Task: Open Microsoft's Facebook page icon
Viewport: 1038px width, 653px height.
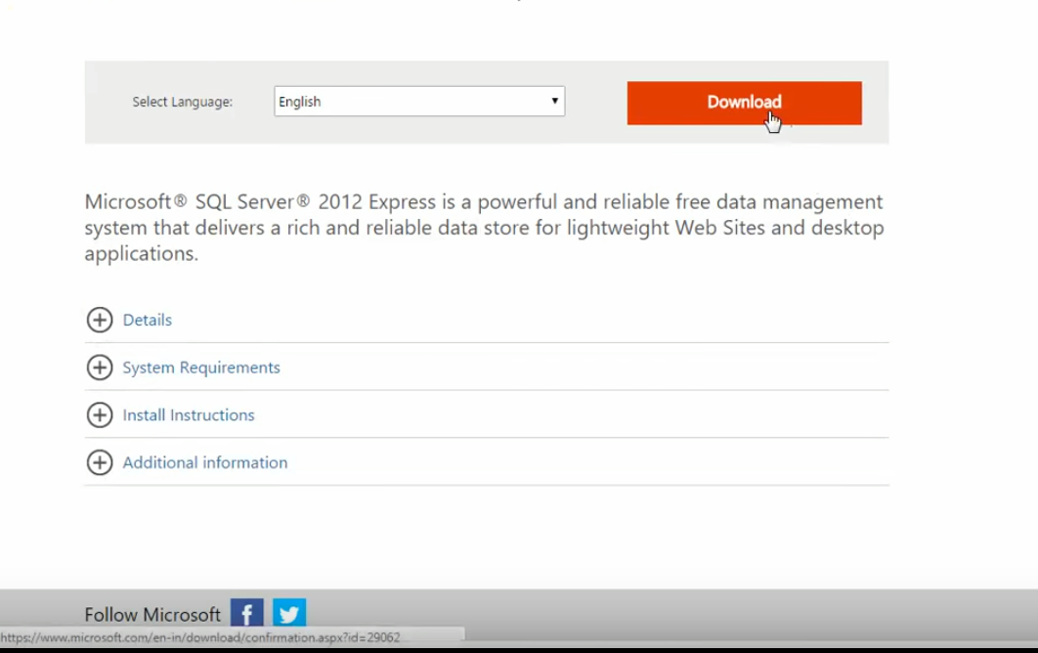Action: click(247, 613)
